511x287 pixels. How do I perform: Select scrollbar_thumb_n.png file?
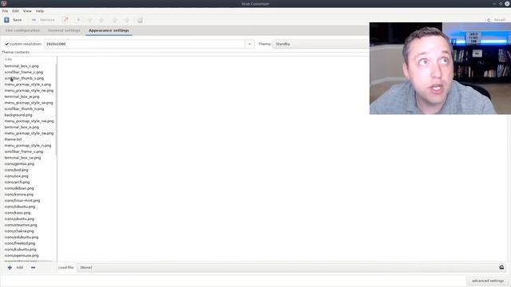pos(24,109)
